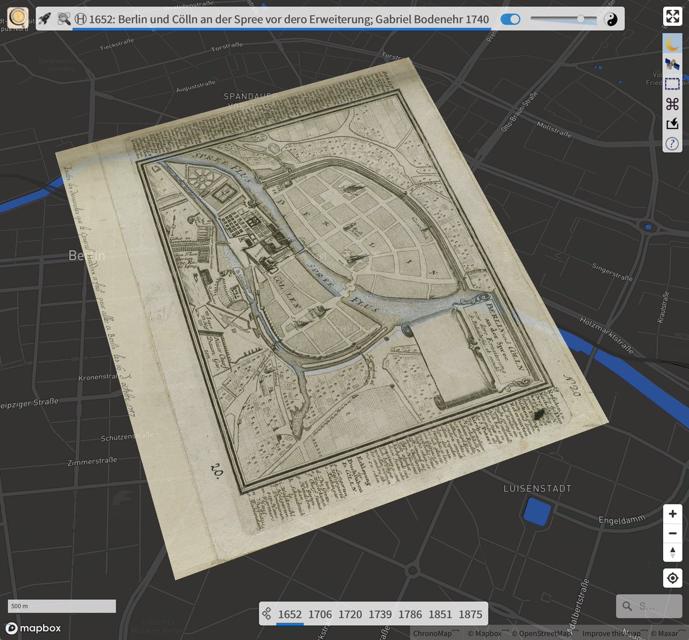The image size is (689, 640).
Task: Click the circled H icon
Action: 81,19
